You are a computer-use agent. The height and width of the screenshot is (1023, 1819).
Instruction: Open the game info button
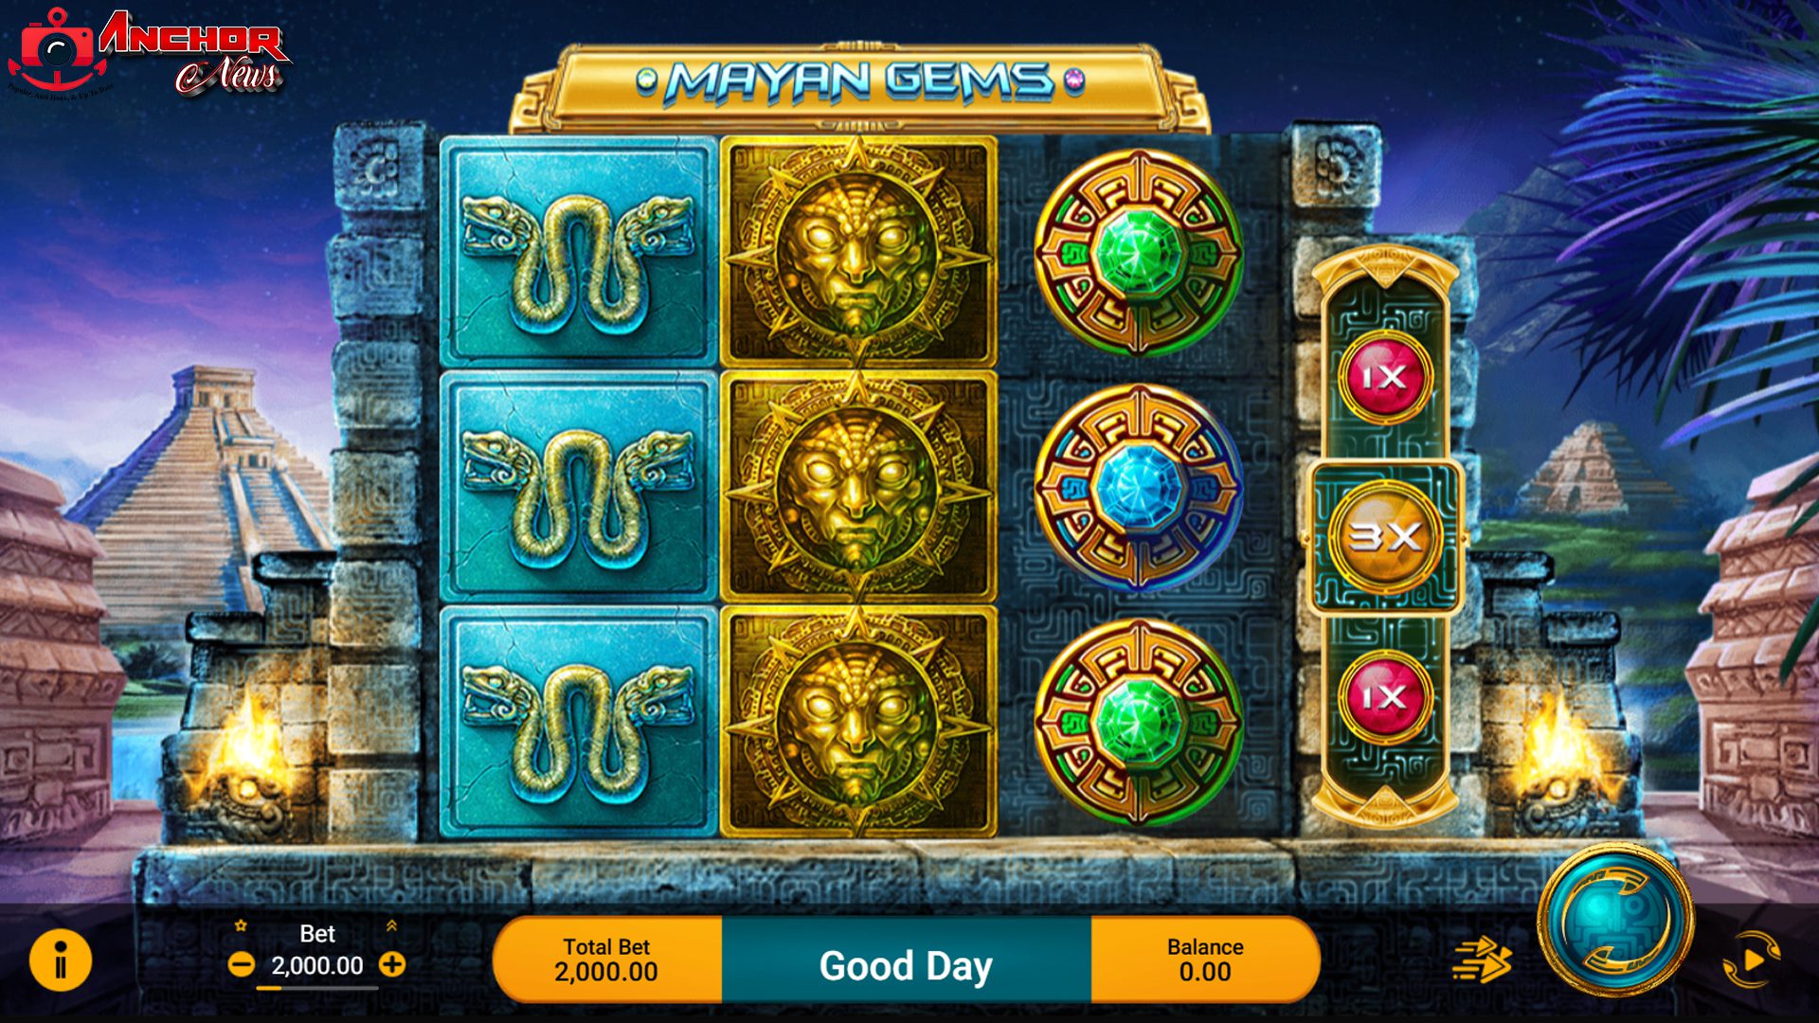61,960
